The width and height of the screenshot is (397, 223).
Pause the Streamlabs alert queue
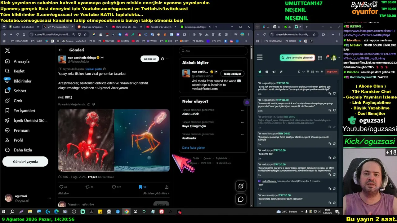[x=312, y=72]
